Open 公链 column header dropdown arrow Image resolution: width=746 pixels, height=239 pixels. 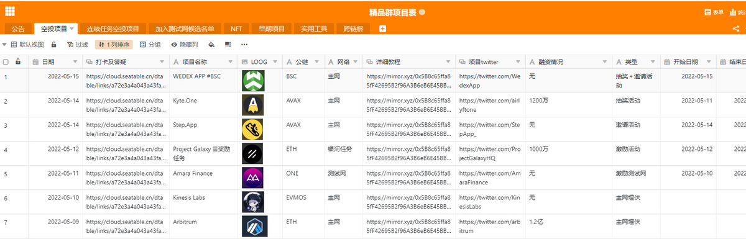pos(318,62)
